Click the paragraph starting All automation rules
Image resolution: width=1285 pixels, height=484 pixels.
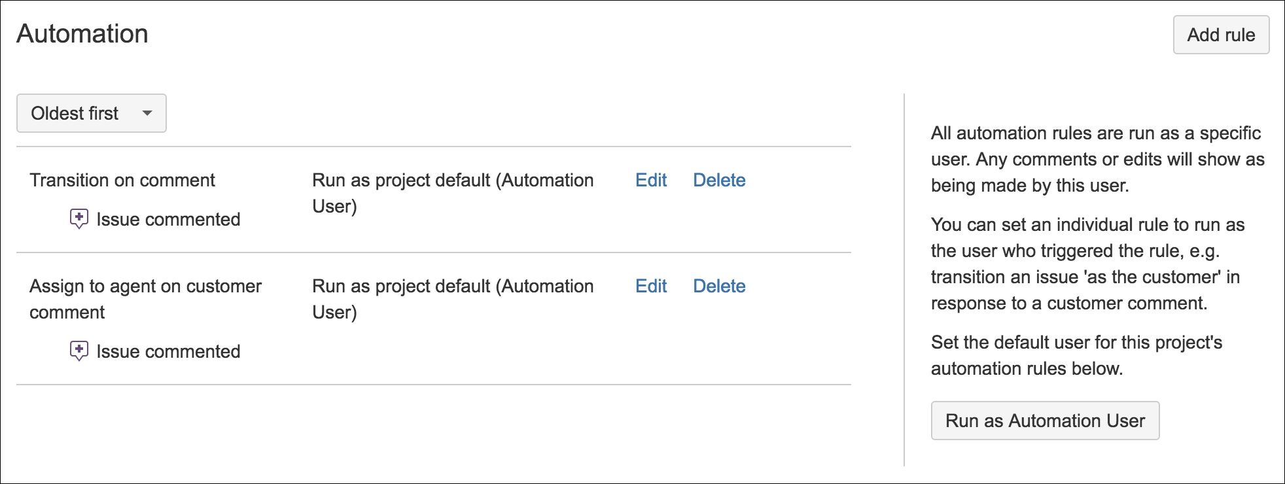1097,159
